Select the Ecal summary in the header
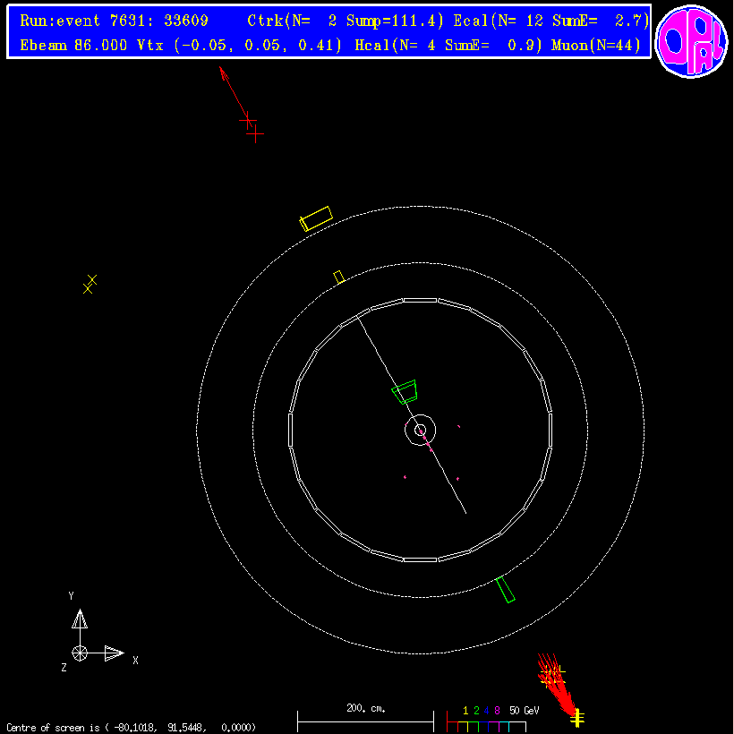Viewport: 734px width, 734px height. tap(551, 21)
